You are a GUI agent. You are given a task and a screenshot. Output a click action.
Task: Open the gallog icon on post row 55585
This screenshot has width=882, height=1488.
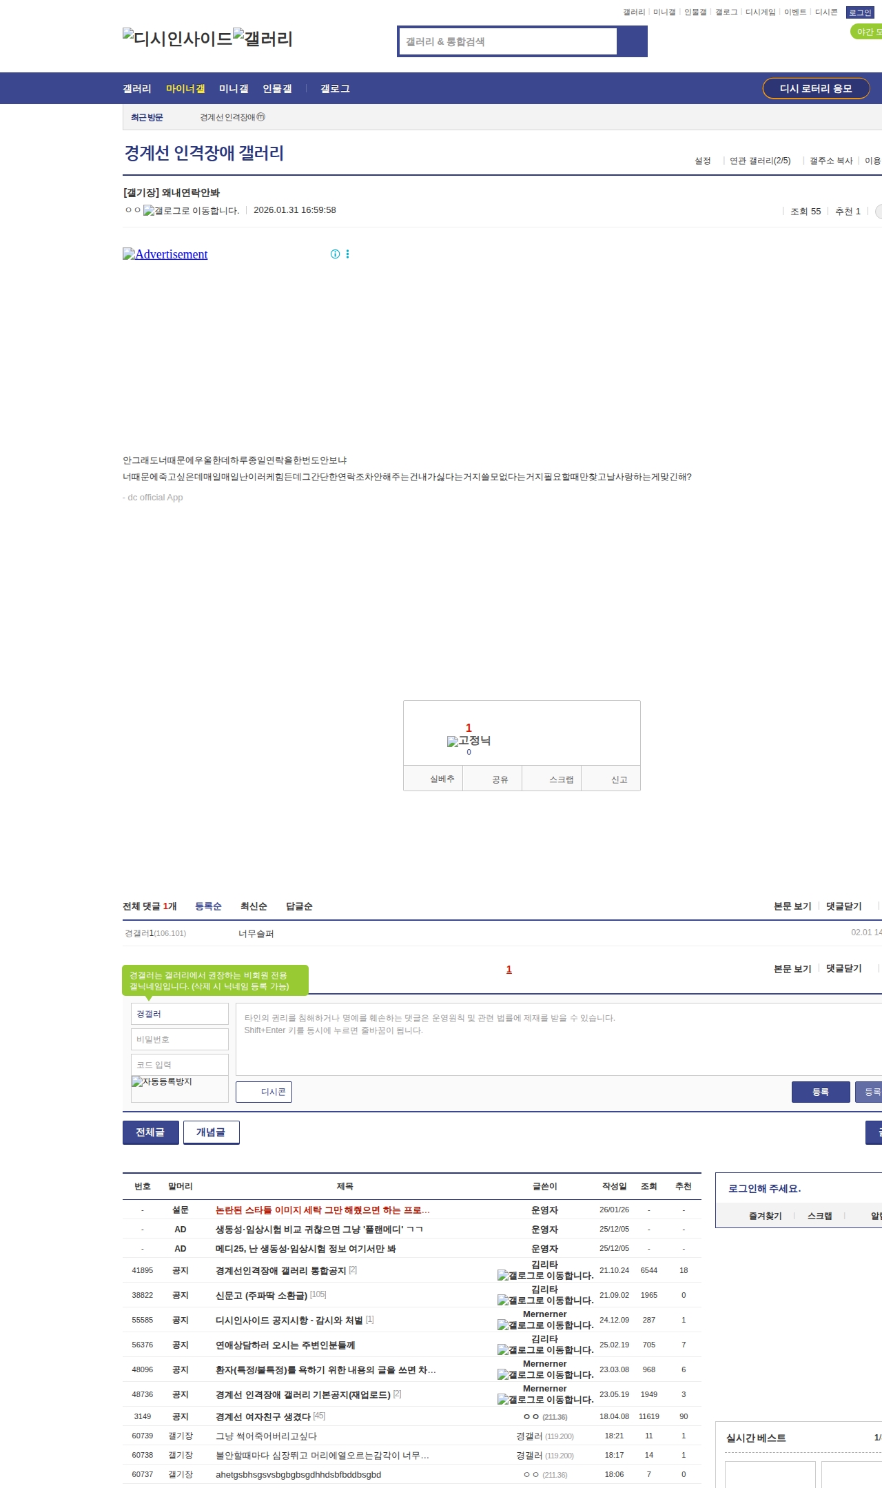point(545,1325)
